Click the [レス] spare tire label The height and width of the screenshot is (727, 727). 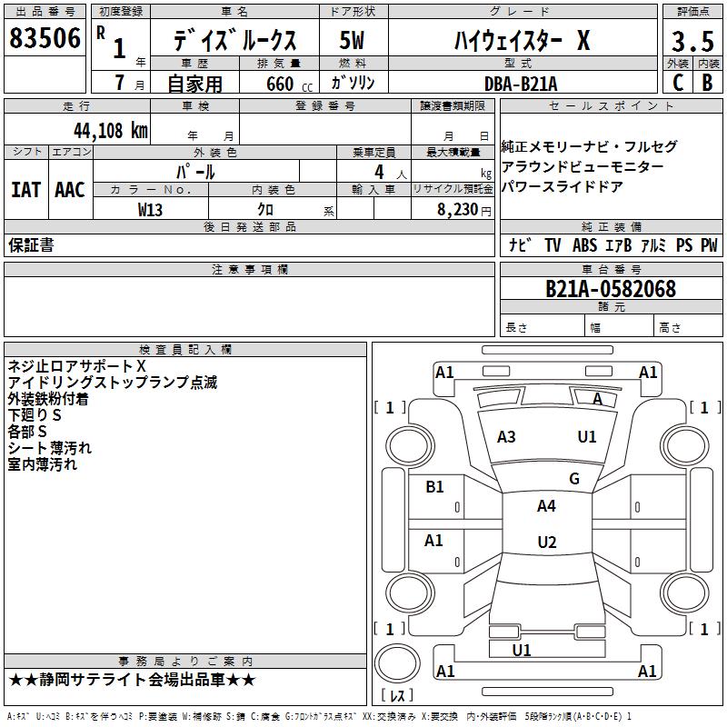[397, 695]
